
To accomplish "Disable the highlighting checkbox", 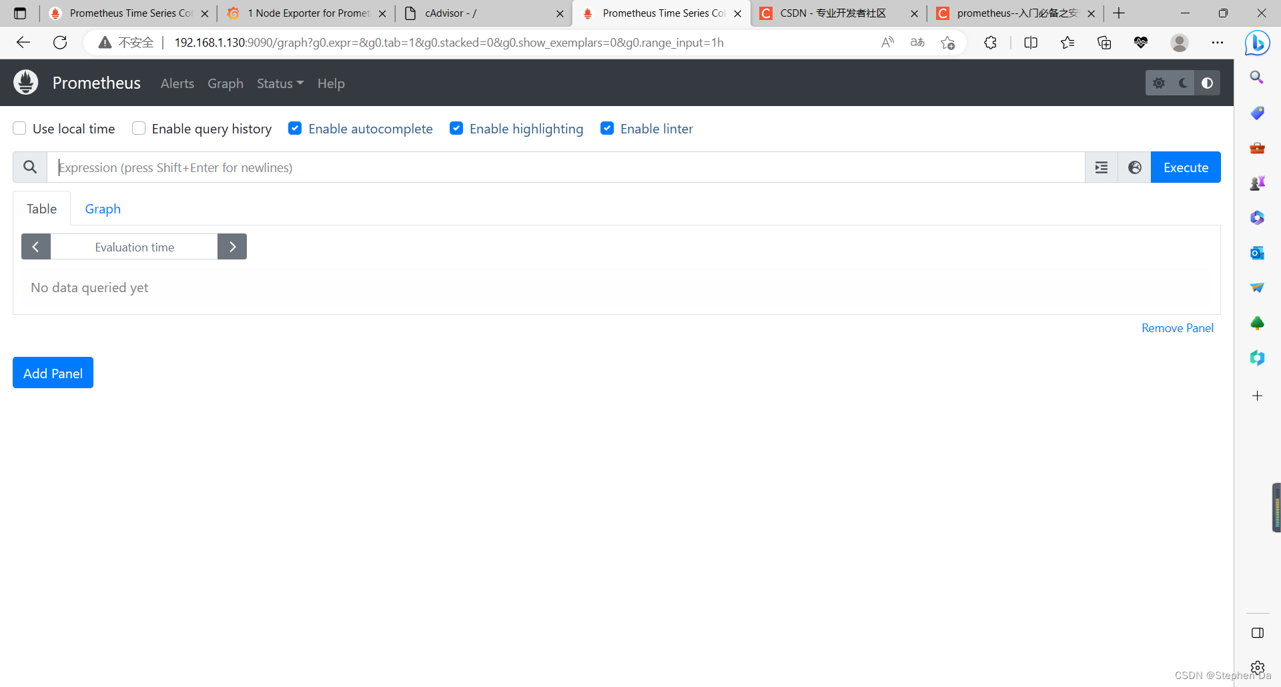I will (456, 129).
